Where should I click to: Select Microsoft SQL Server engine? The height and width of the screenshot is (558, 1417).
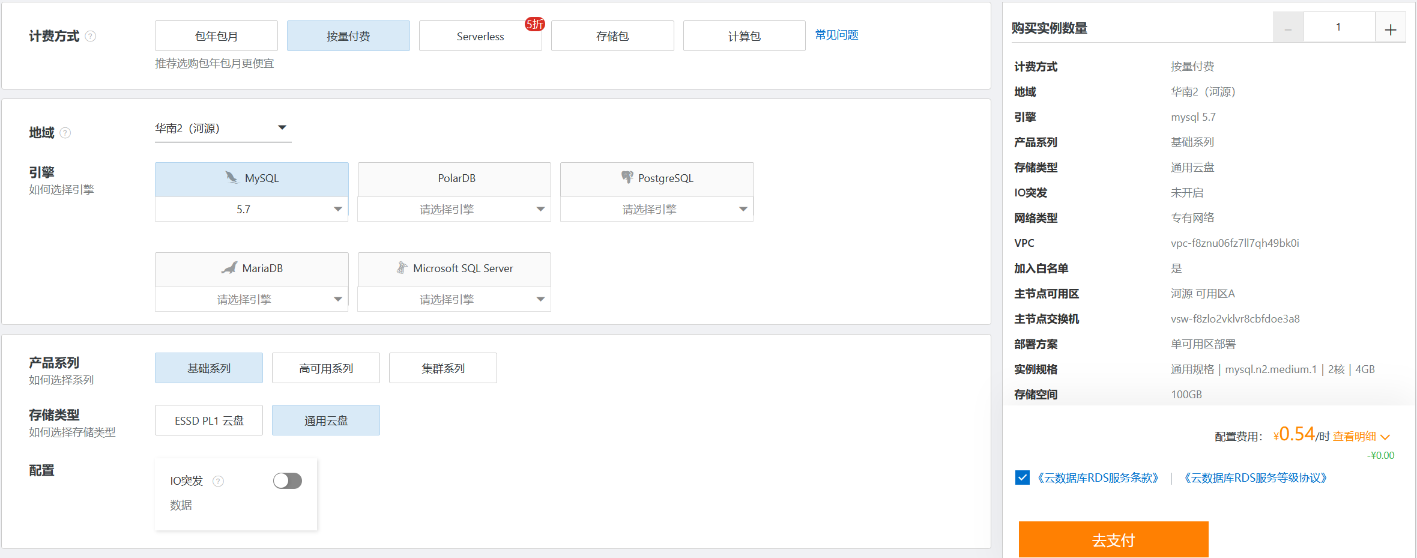coord(454,269)
